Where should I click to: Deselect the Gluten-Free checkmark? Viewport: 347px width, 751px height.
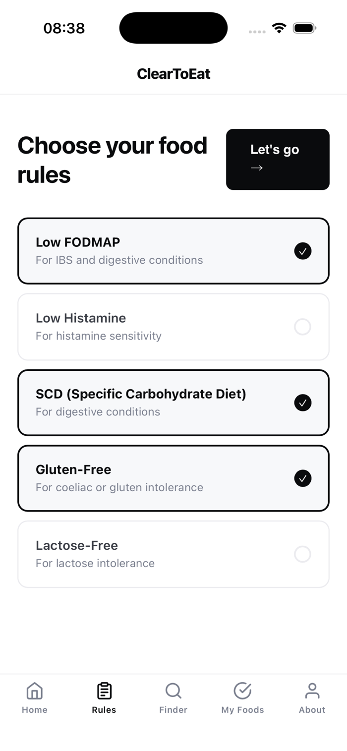302,478
